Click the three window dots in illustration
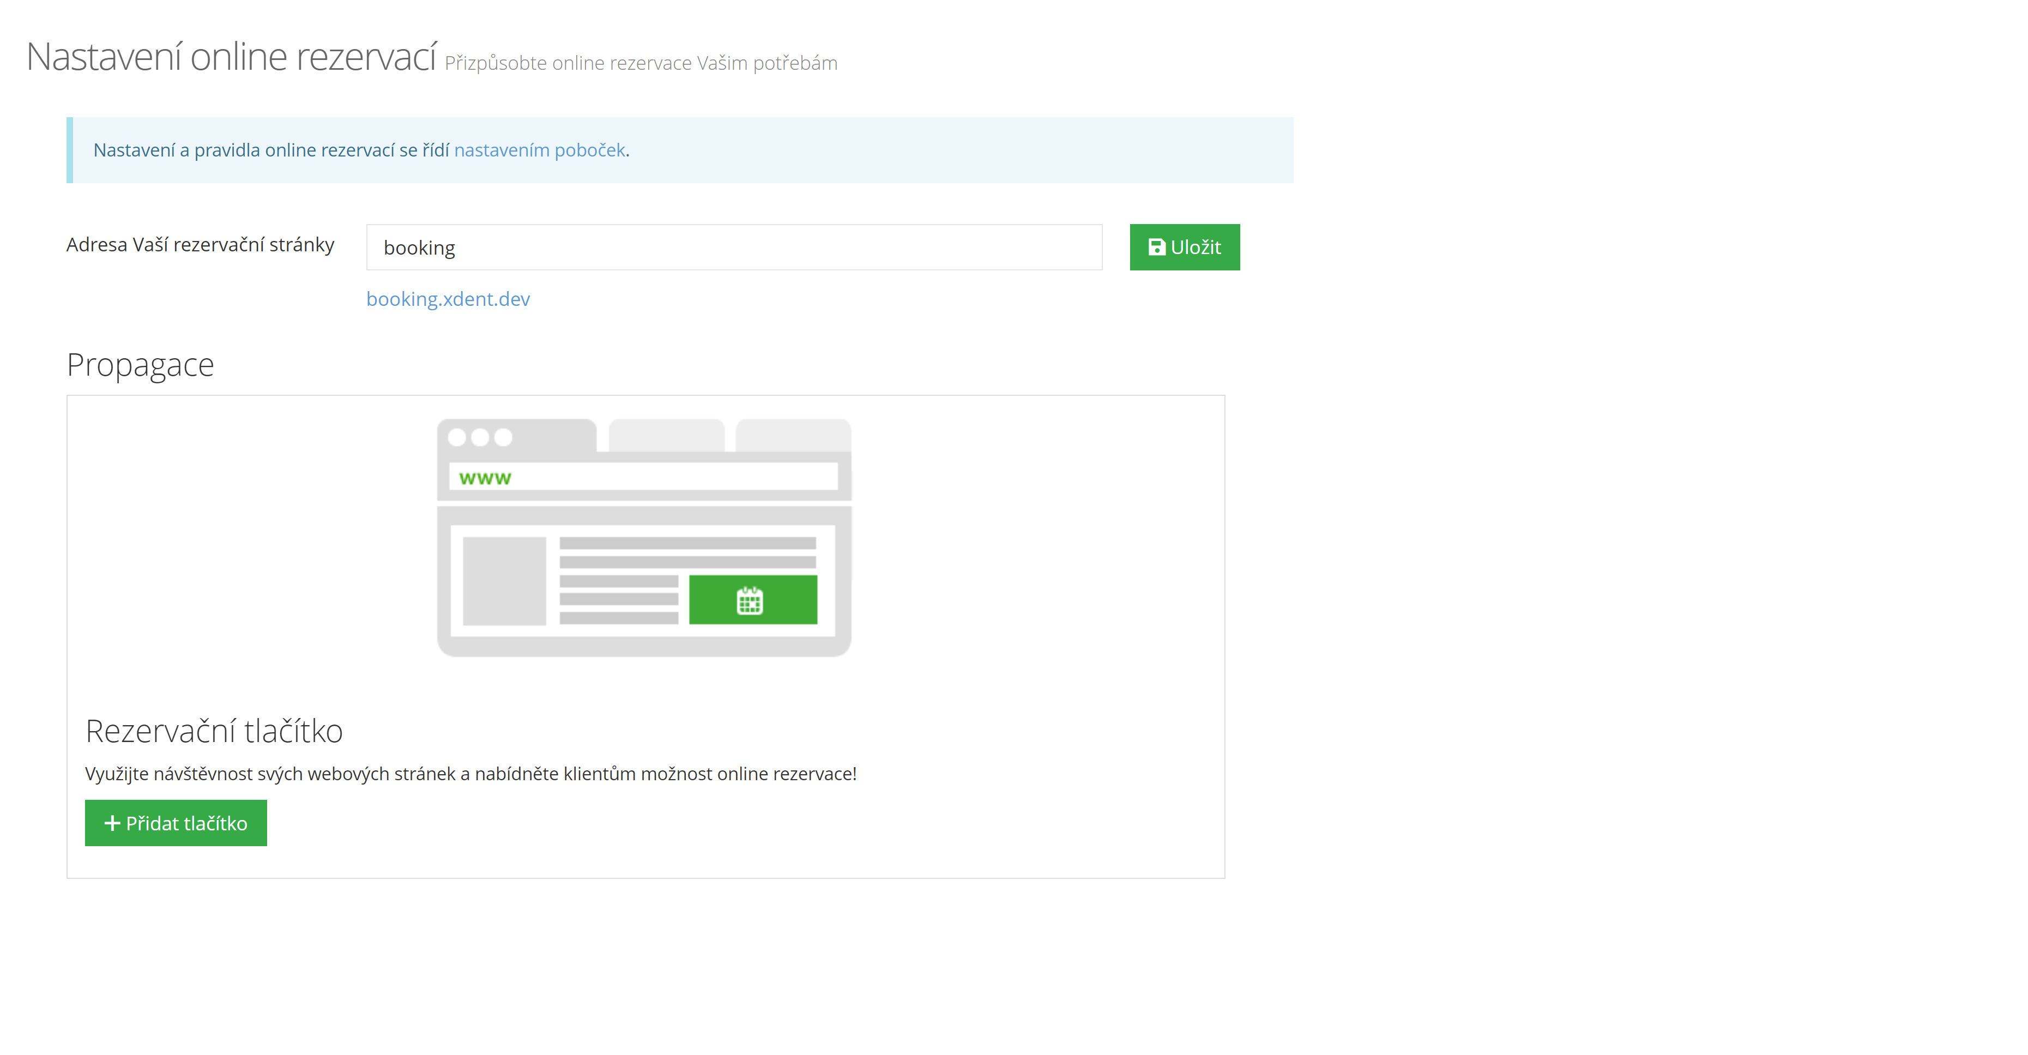This screenshot has width=2028, height=1055. 479,437
